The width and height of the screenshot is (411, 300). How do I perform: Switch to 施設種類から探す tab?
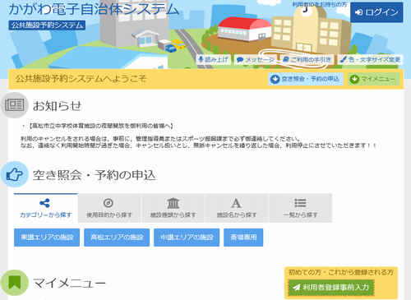coord(173,208)
